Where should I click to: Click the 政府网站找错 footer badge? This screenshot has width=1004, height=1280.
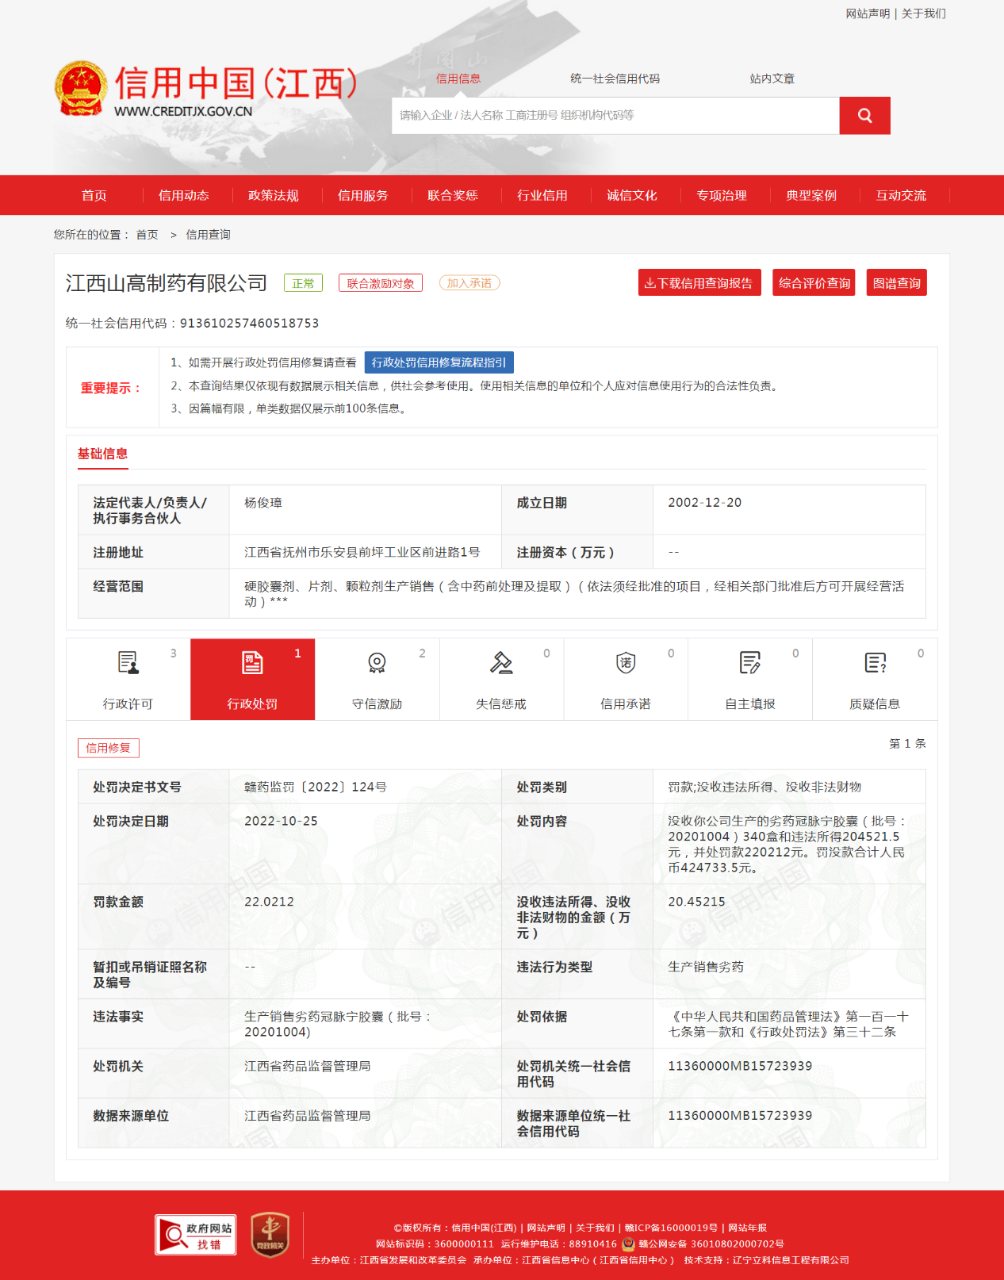[196, 1235]
